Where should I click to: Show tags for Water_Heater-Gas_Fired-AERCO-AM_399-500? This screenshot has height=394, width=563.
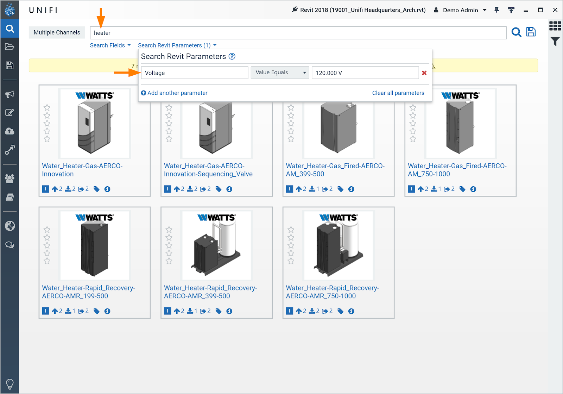click(340, 189)
